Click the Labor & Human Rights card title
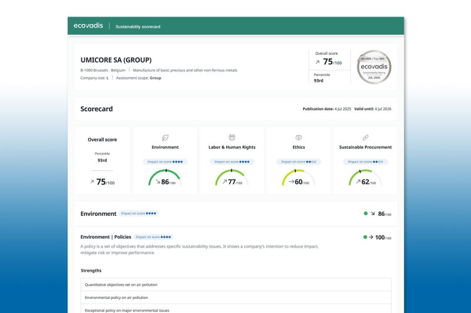The width and height of the screenshot is (471, 313). click(232, 147)
